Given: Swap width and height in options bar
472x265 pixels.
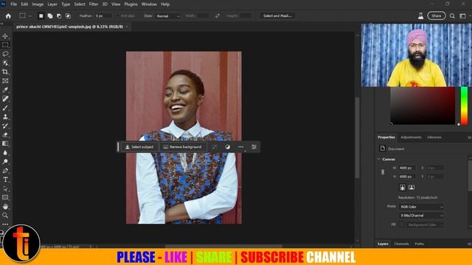Looking at the screenshot, I should (x=218, y=15).
